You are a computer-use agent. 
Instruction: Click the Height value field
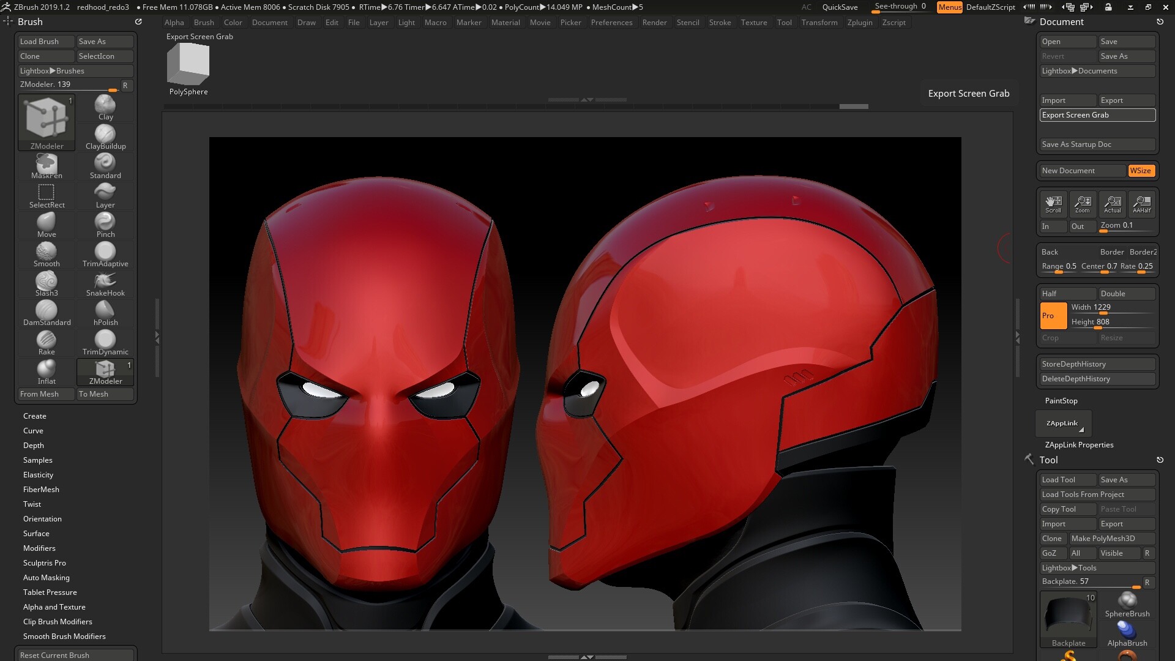(x=1112, y=323)
